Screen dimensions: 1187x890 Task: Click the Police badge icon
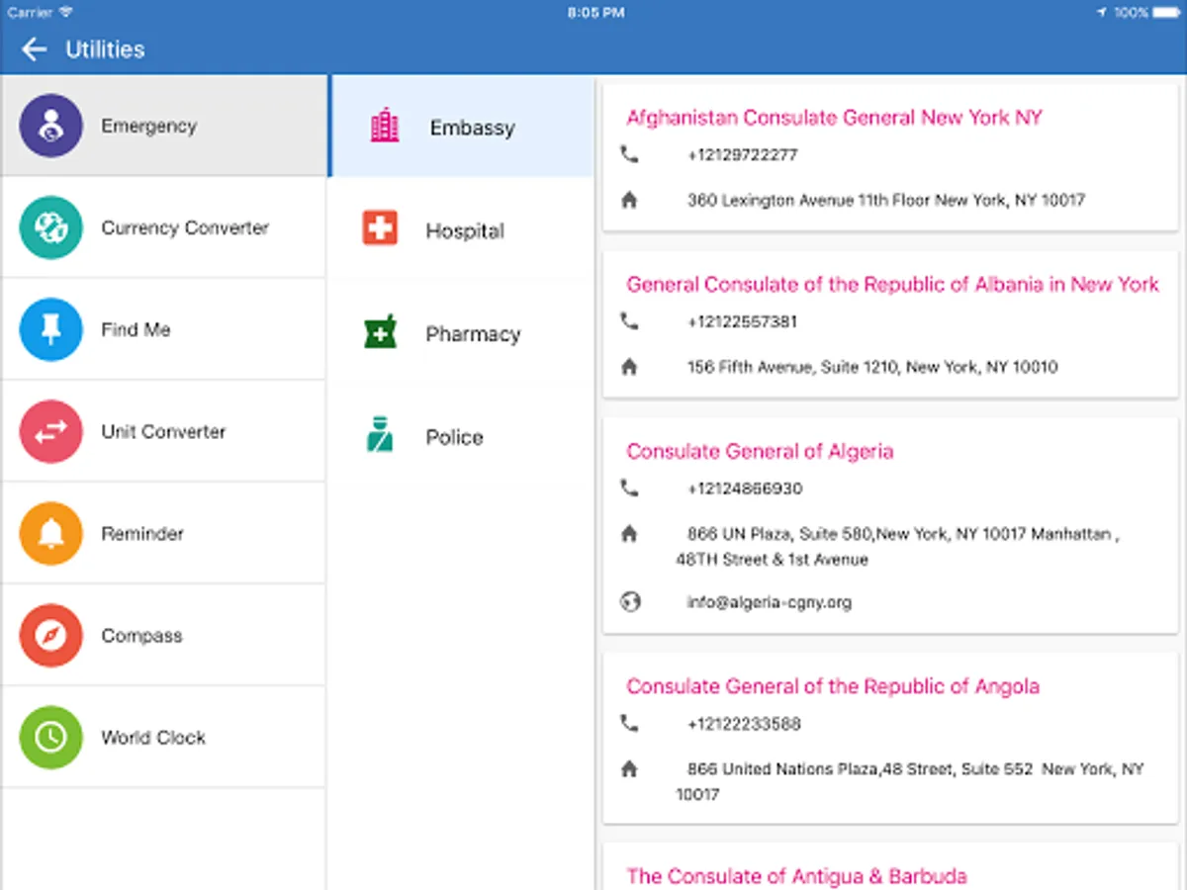click(384, 436)
